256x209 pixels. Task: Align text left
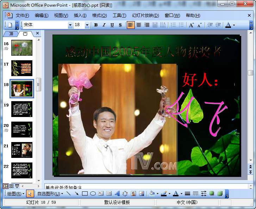(x=131, y=25)
